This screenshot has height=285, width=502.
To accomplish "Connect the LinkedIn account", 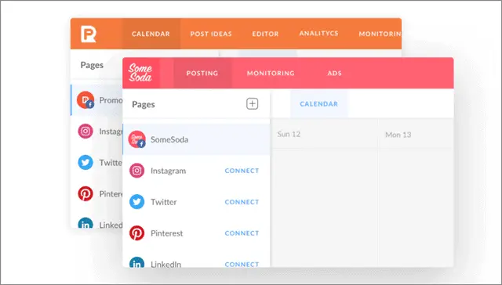I will 242,264.
